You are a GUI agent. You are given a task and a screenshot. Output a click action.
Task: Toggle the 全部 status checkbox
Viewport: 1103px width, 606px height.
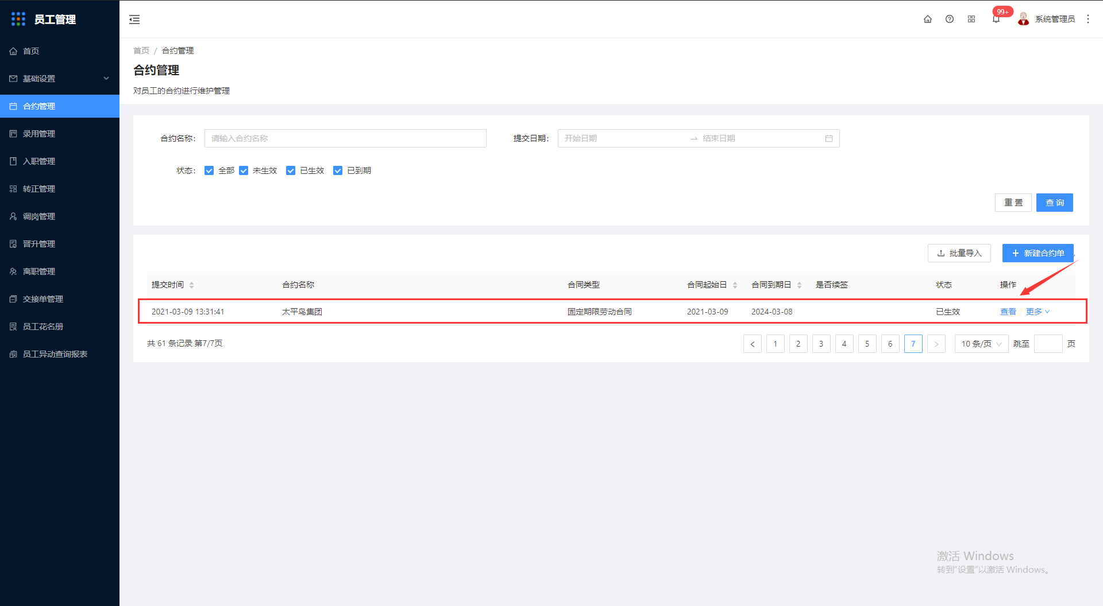pyautogui.click(x=209, y=170)
